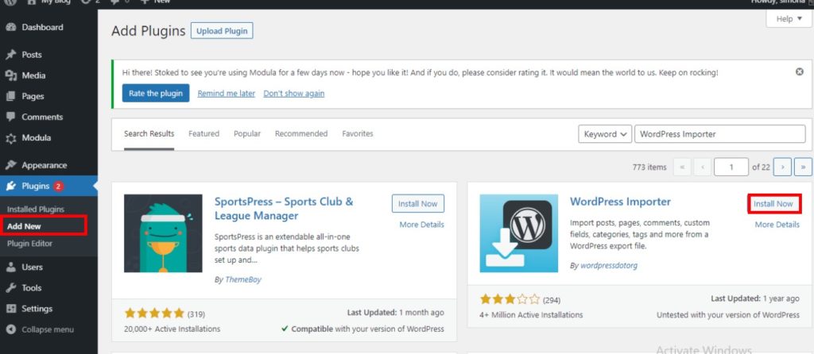The width and height of the screenshot is (814, 354).
Task: Switch to Search Results tab
Action: coord(149,133)
